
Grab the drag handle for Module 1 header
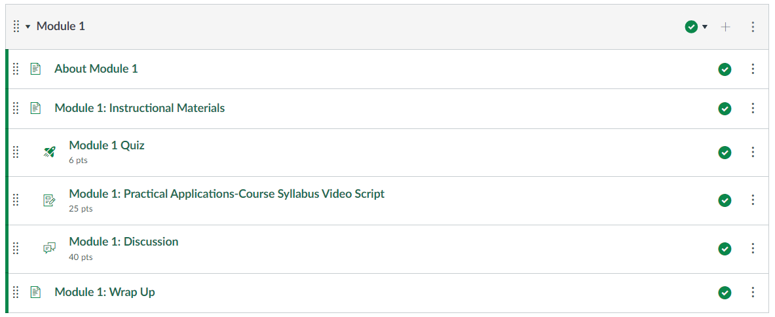[16, 27]
